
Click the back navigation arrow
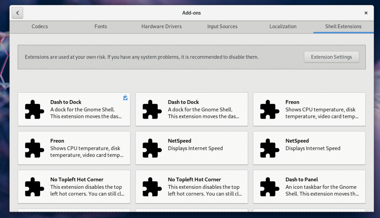(x=17, y=13)
